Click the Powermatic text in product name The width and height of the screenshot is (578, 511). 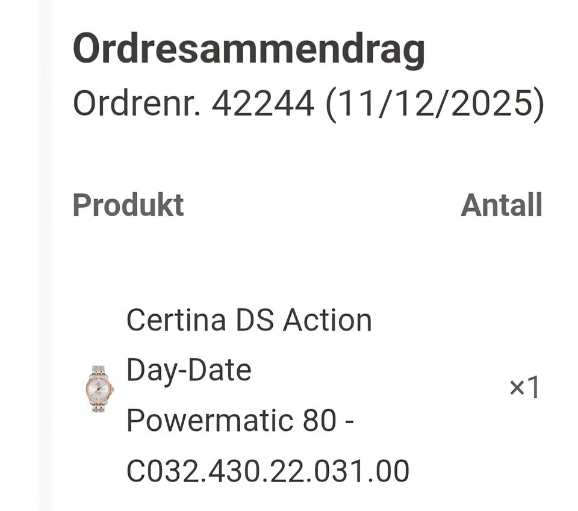coord(210,421)
